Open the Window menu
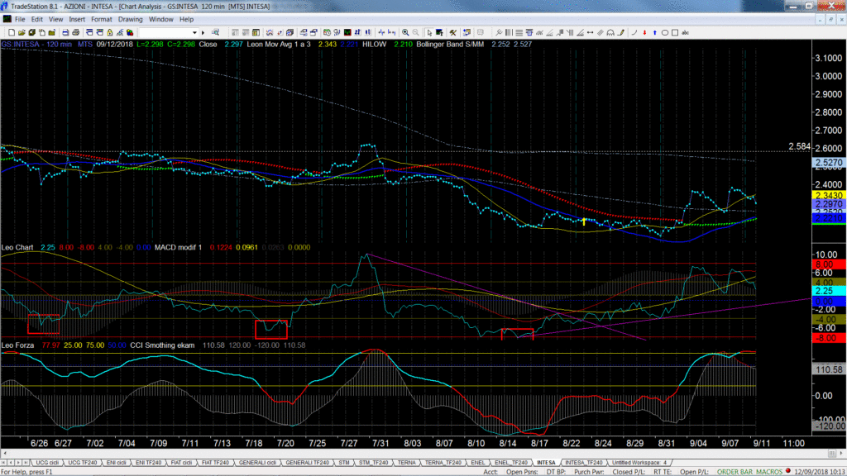This screenshot has height=476, width=847. [161, 20]
